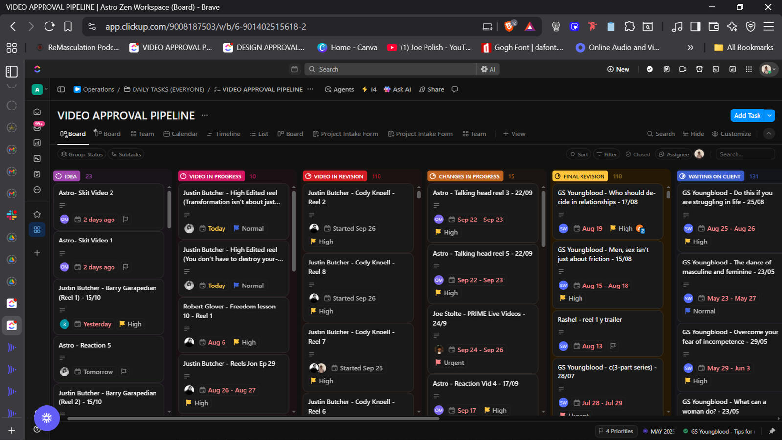782x440 pixels.
Task: Open the Sort options dropdown
Action: click(x=579, y=154)
